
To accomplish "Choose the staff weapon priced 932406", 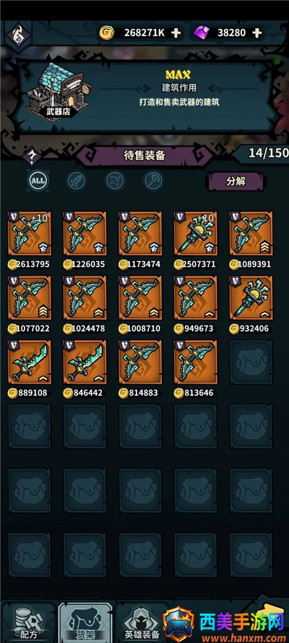I will pyautogui.click(x=251, y=298).
